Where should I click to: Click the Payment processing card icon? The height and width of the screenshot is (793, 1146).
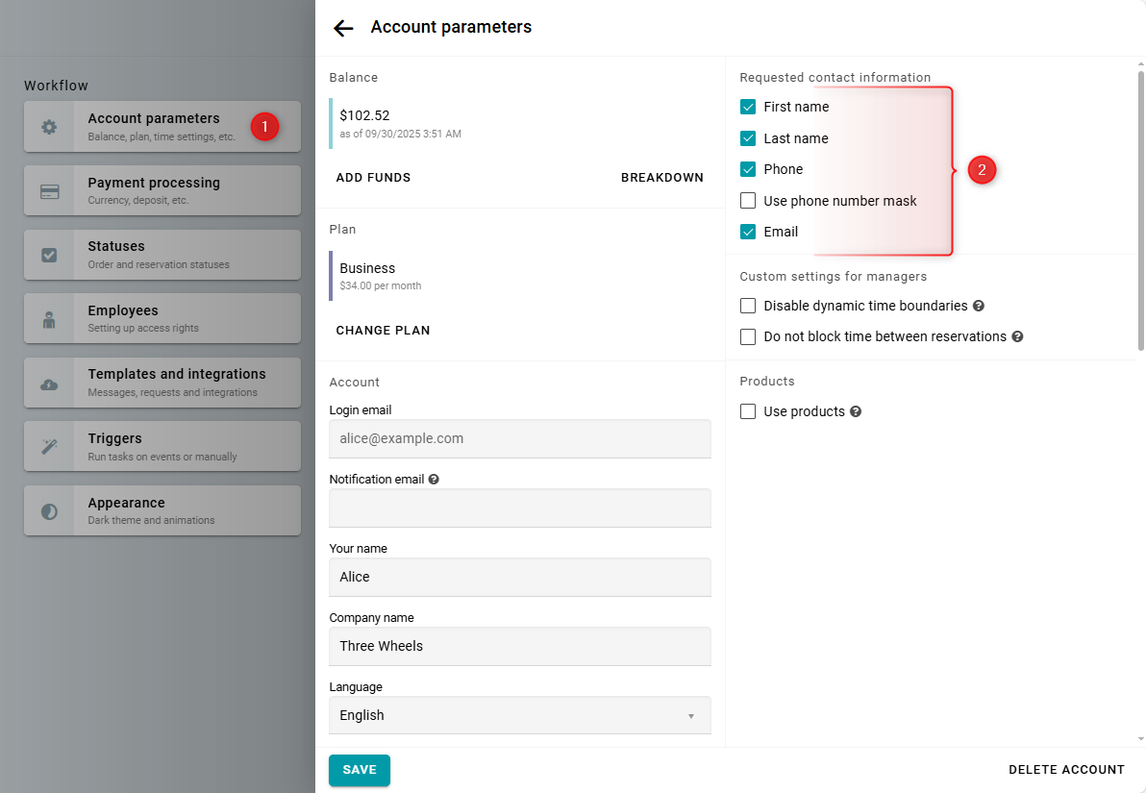[49, 191]
